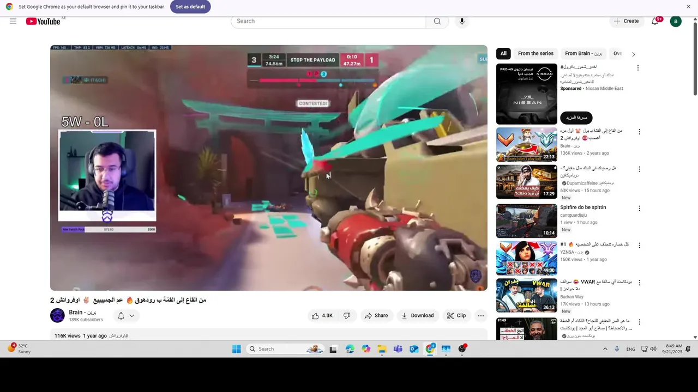This screenshot has height=392, width=698.
Task: Open the 49:00 YZNSA video thumbnail
Action: coord(527,259)
